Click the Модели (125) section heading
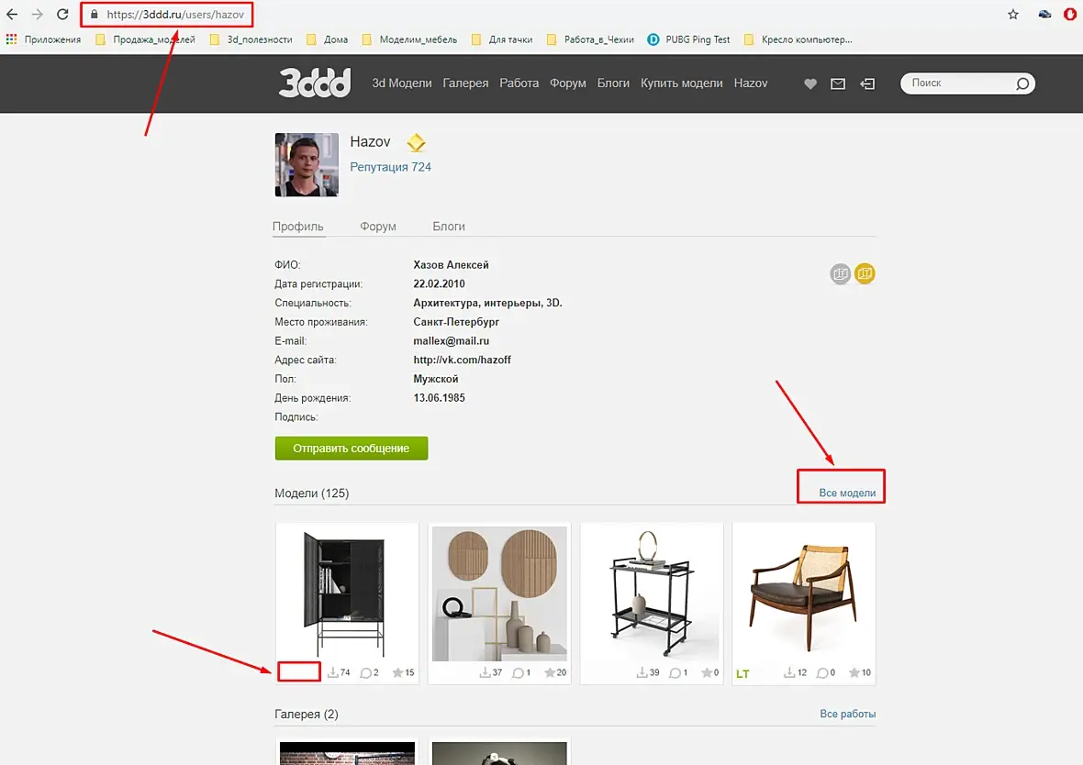Image resolution: width=1083 pixels, height=765 pixels. pos(311,493)
